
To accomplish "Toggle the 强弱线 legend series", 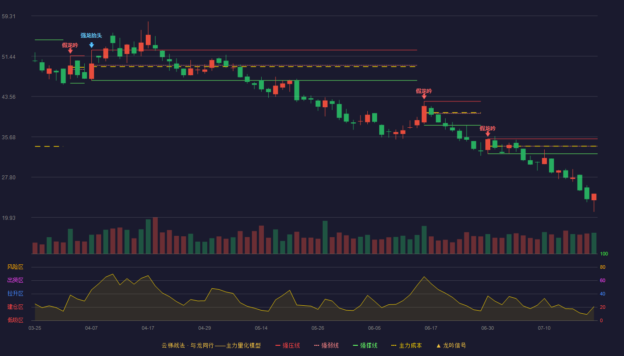I will [x=326, y=345].
